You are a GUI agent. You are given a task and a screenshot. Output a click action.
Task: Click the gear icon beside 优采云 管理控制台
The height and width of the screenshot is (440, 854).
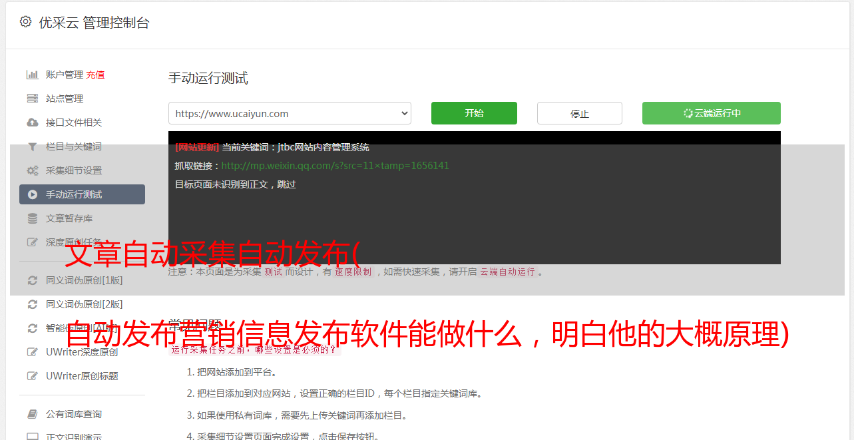[x=25, y=22]
